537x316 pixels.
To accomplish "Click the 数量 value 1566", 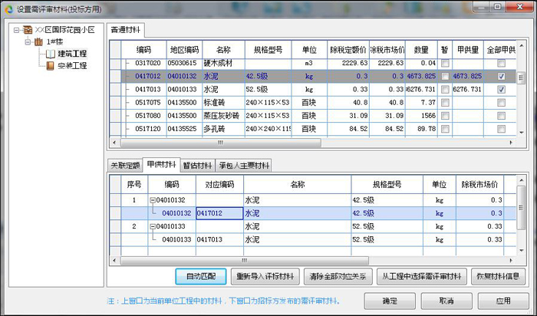I will coord(421,116).
